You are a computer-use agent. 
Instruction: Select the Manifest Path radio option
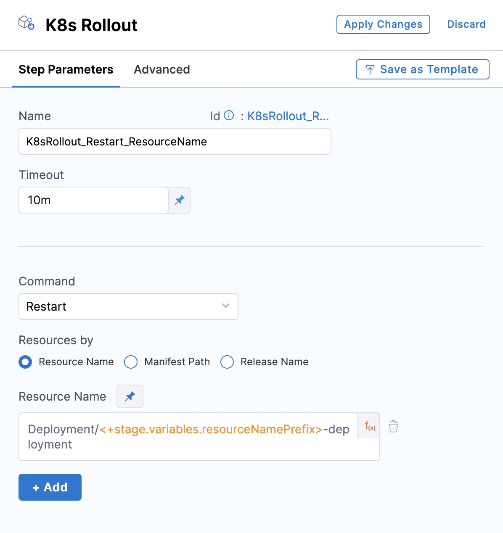(x=131, y=362)
